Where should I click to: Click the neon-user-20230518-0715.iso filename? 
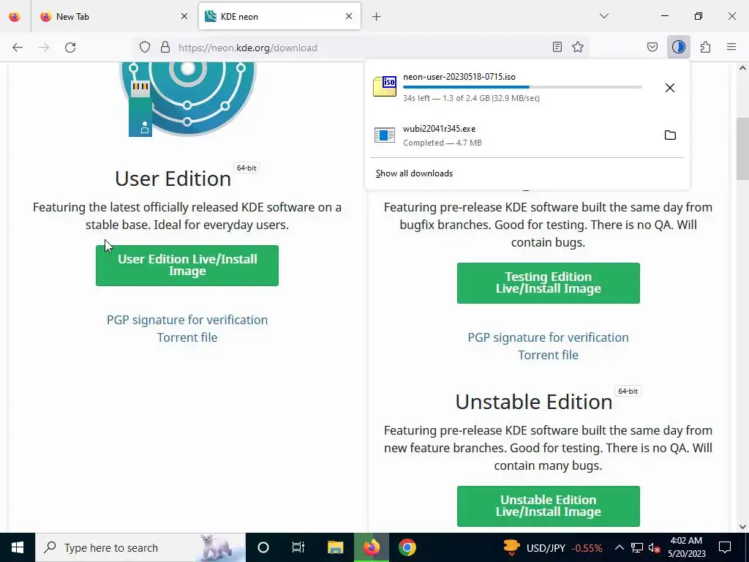[459, 77]
